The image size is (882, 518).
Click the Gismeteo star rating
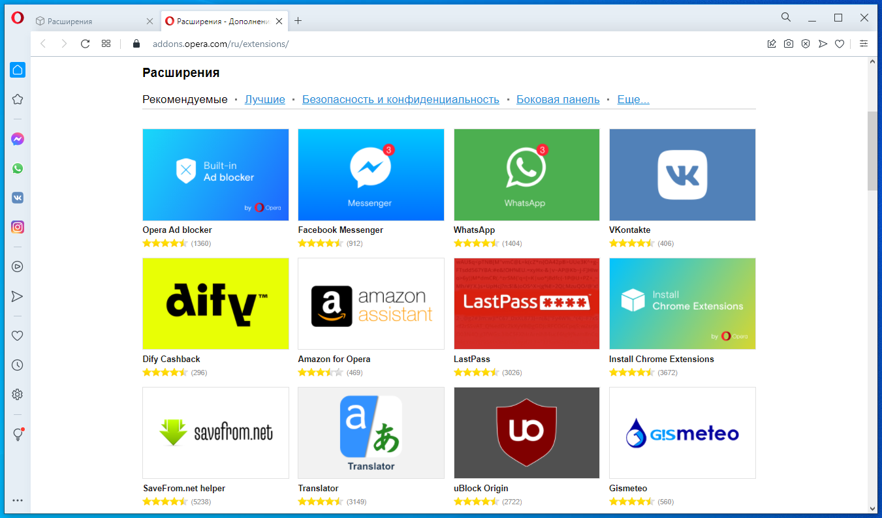pyautogui.click(x=631, y=502)
